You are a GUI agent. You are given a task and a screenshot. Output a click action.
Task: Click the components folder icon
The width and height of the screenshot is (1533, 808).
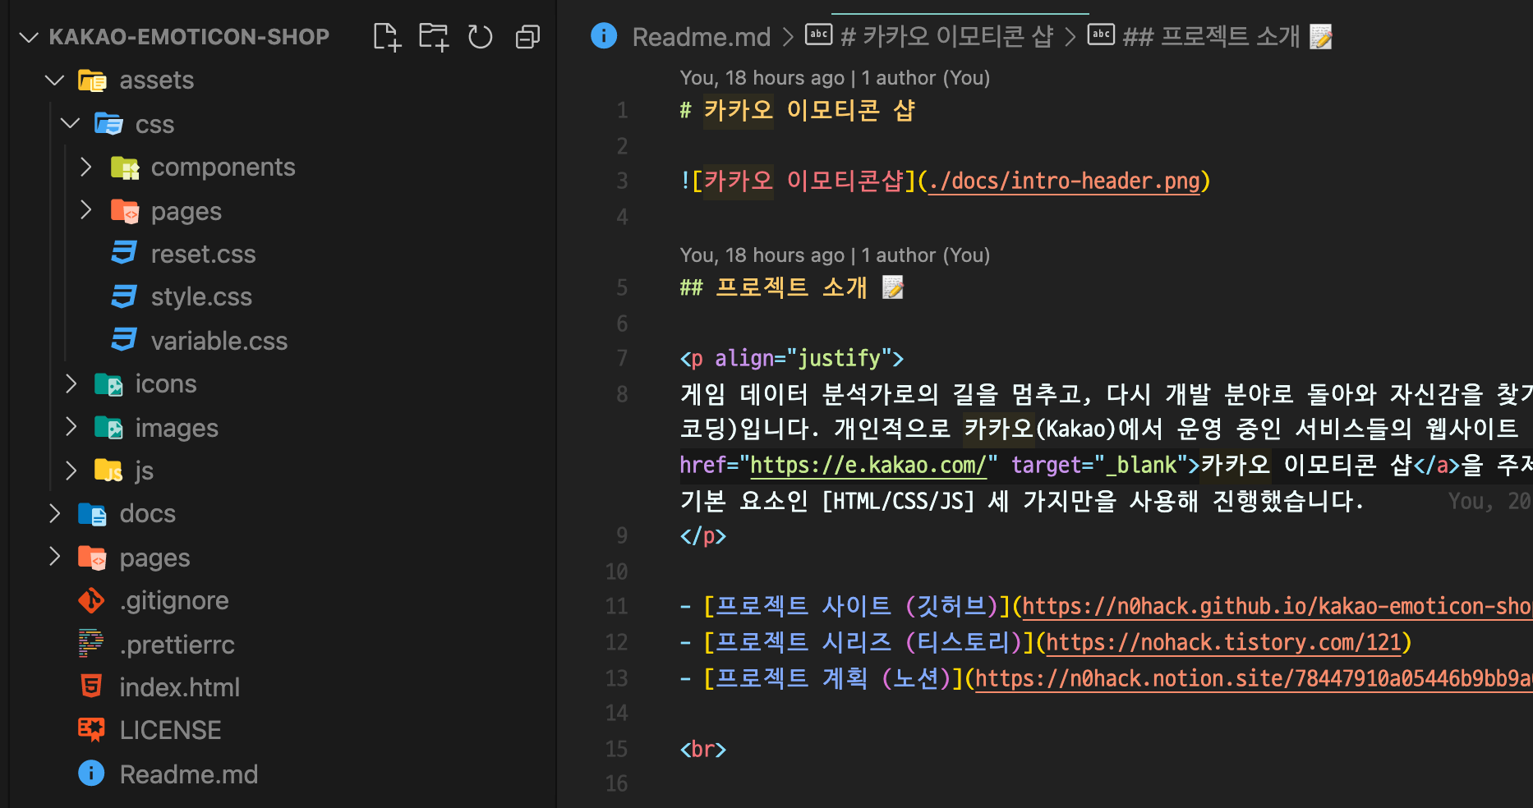pyautogui.click(x=125, y=168)
